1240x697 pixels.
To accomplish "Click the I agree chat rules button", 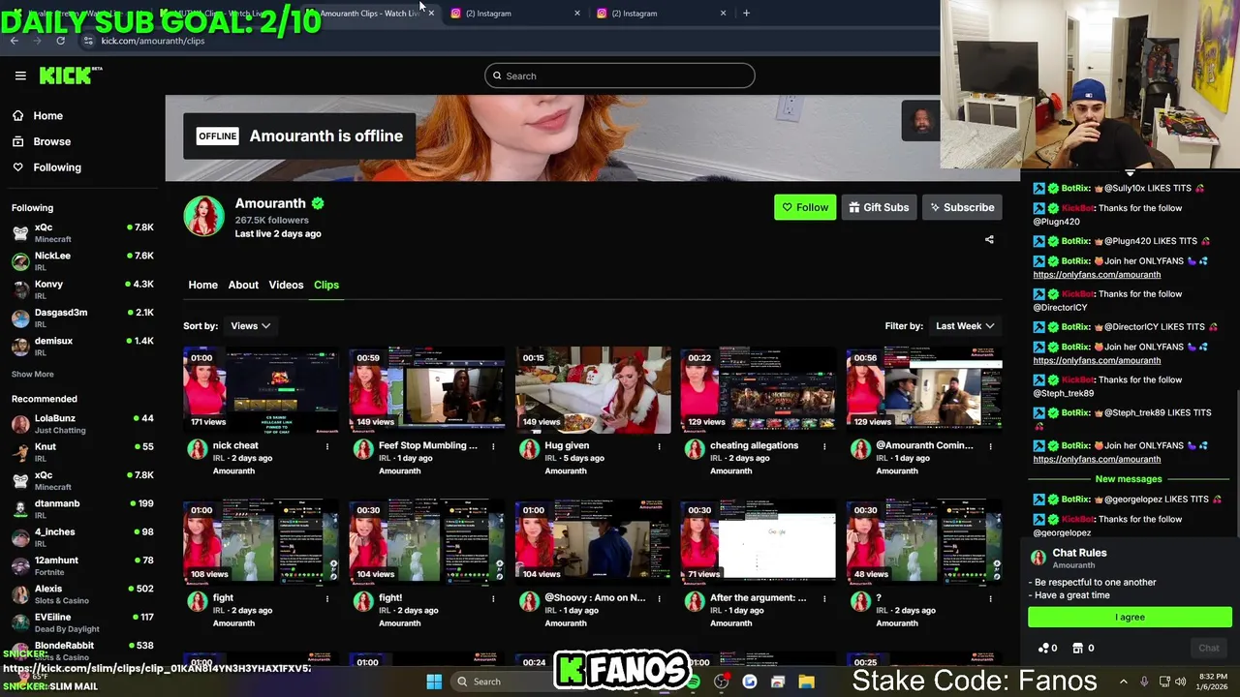I will coord(1130,617).
